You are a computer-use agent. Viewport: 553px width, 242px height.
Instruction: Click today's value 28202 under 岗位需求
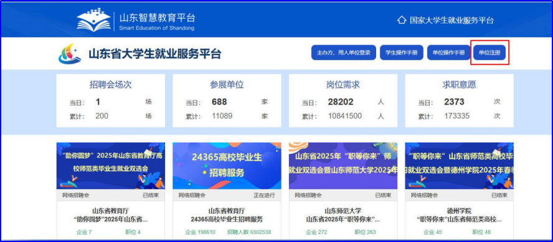(x=341, y=102)
